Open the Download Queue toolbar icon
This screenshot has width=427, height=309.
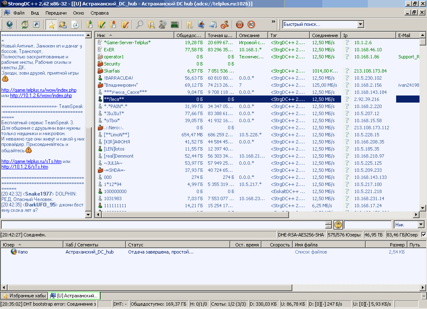[x=89, y=25]
